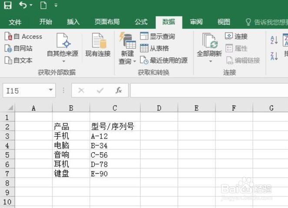The image size is (288, 208).
Task: Sort descending with the Z-A icon
Action: coord(274,56)
